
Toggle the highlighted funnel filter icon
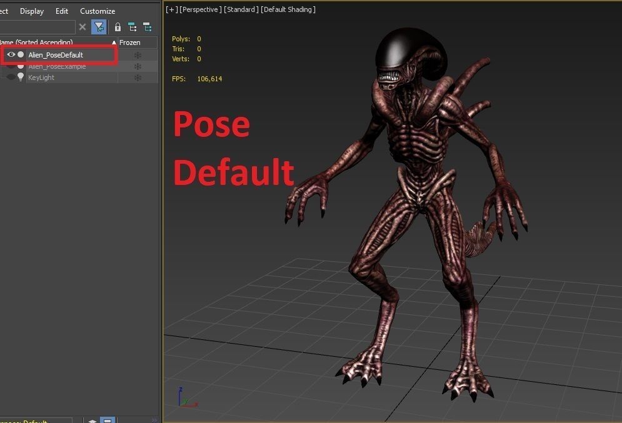point(99,27)
